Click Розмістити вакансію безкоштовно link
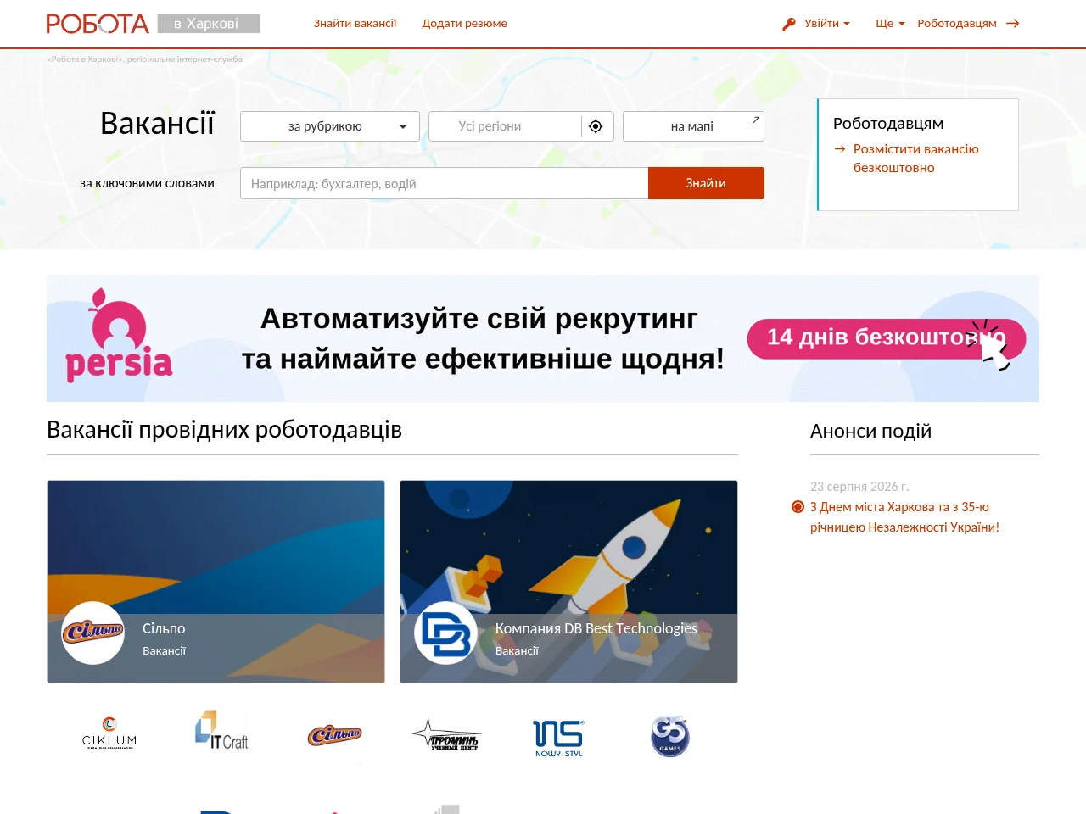1086x814 pixels. tap(916, 159)
